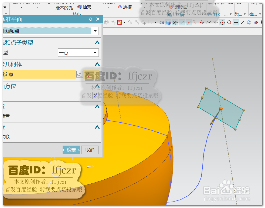The height and width of the screenshot is (208, 265).
Task: Click the inferred point icon next to 指定点
Action: coord(88,74)
